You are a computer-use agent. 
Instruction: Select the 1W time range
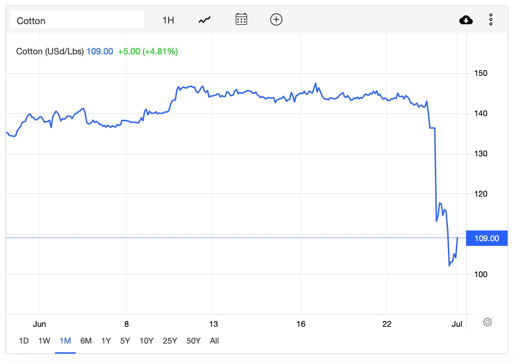tap(44, 341)
